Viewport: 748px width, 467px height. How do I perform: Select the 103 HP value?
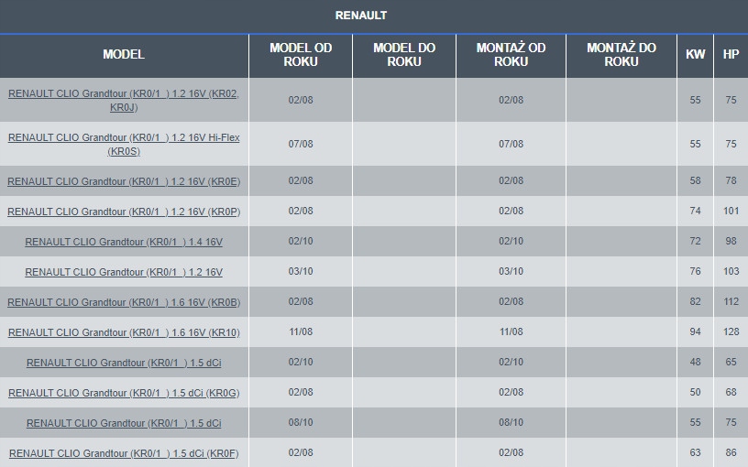731,271
